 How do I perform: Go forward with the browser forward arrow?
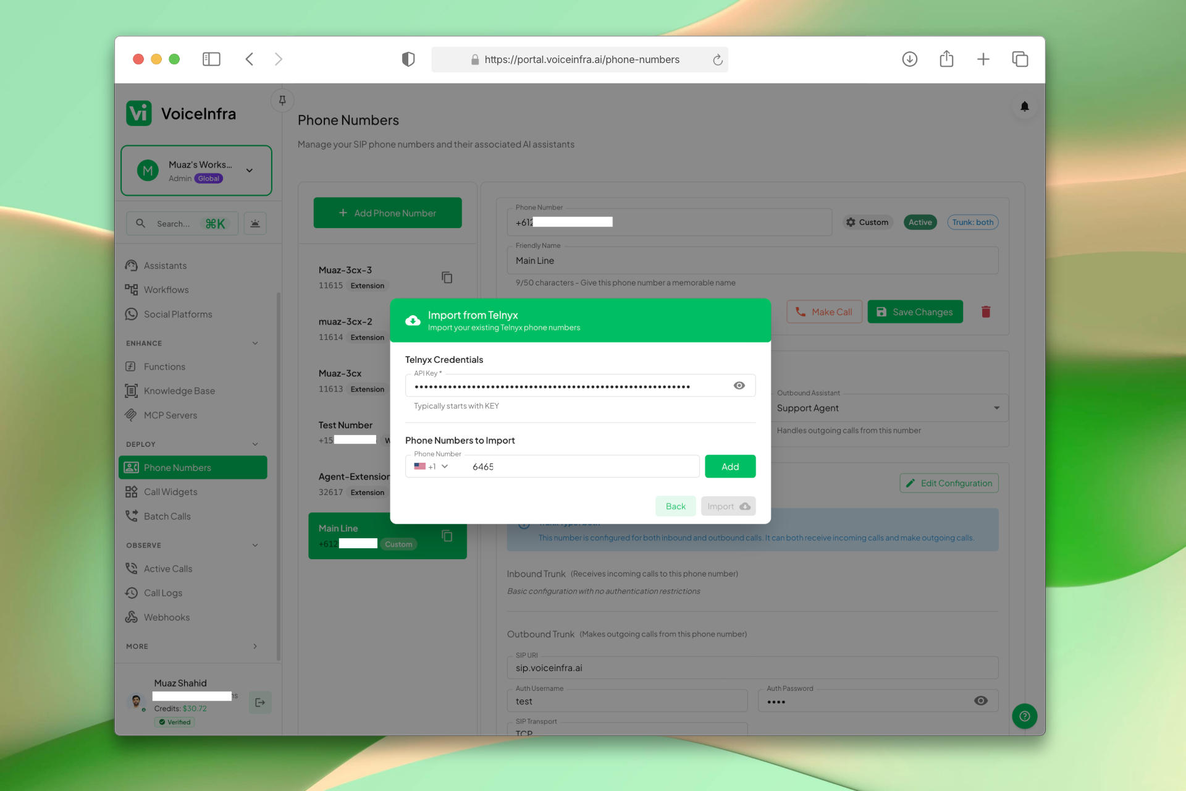point(279,59)
